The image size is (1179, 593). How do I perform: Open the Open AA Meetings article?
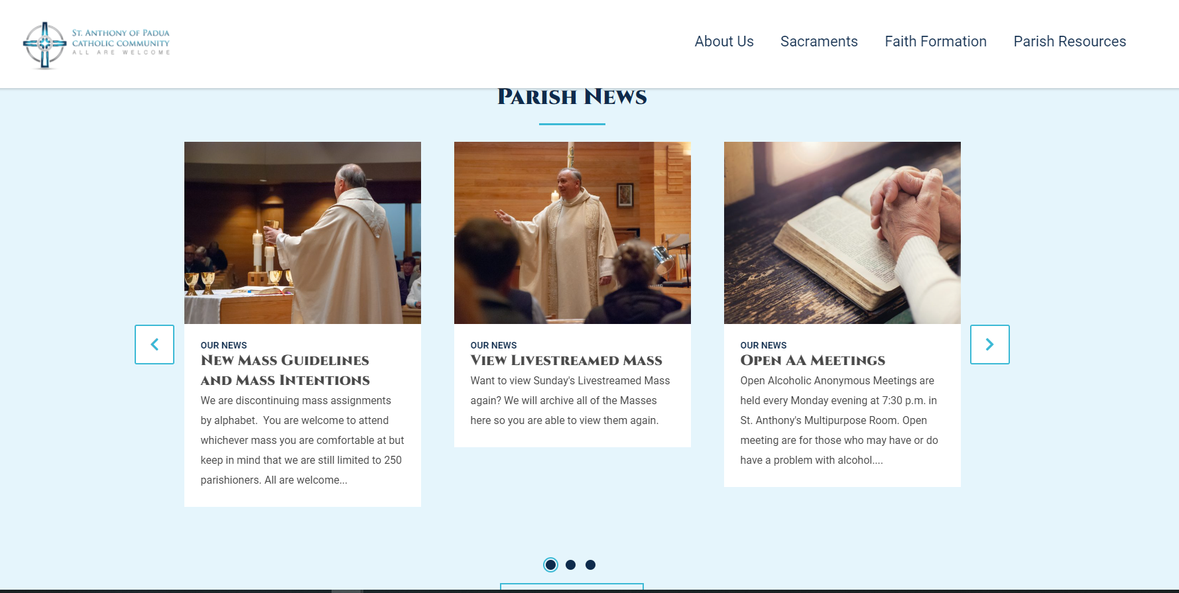pos(812,360)
